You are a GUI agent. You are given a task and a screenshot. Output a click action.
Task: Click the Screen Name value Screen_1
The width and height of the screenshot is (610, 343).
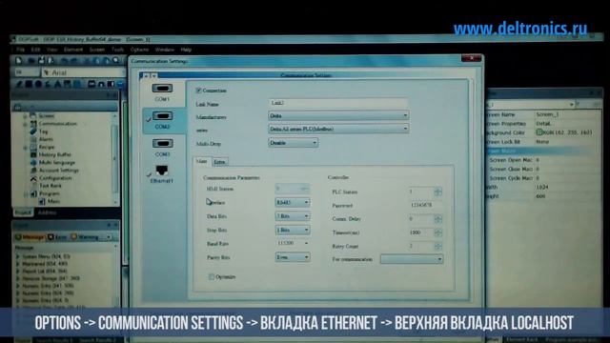[547, 114]
